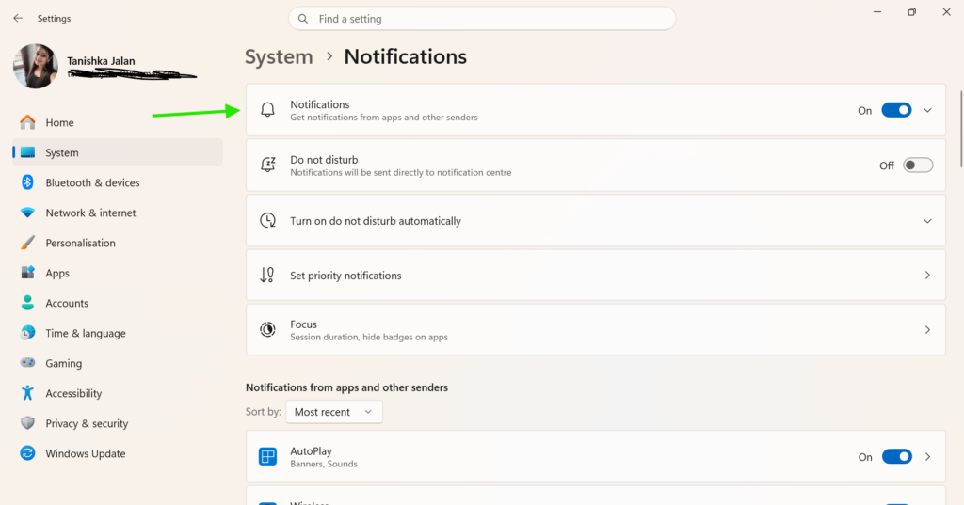964x505 pixels.
Task: Select Accounts in sidebar
Action: (x=118, y=303)
